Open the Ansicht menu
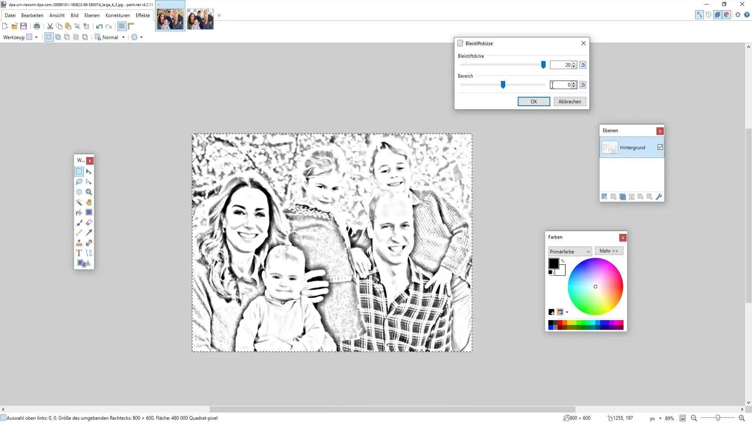 click(57, 15)
